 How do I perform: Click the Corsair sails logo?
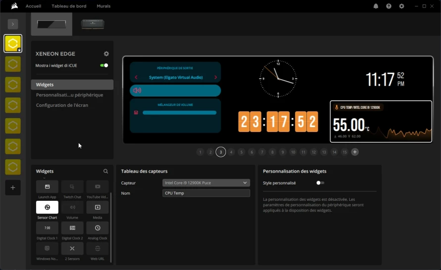[x=14, y=6]
